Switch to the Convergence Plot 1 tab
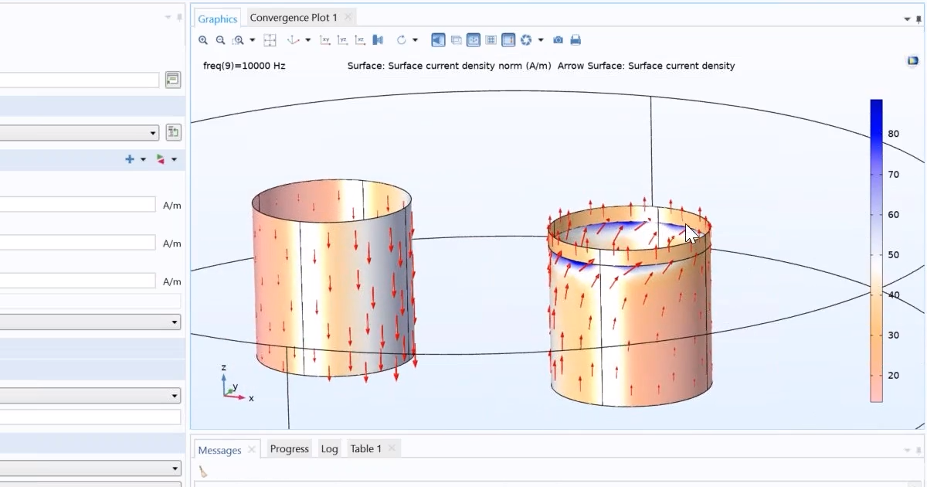This screenshot has width=927, height=487. tap(294, 16)
